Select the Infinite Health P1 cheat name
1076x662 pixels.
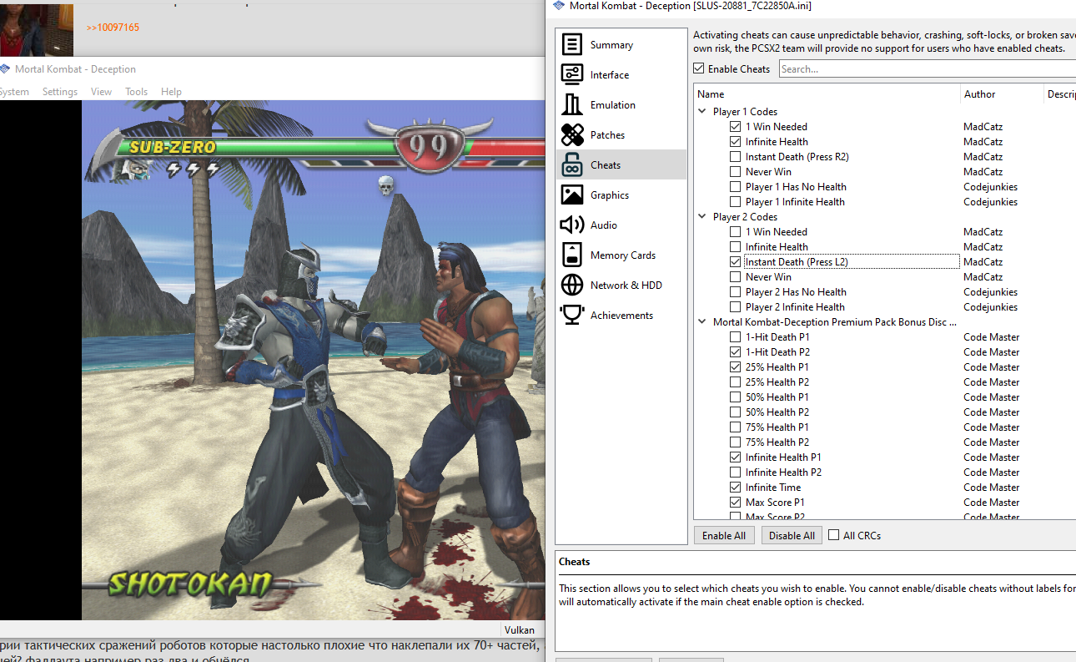click(x=783, y=457)
